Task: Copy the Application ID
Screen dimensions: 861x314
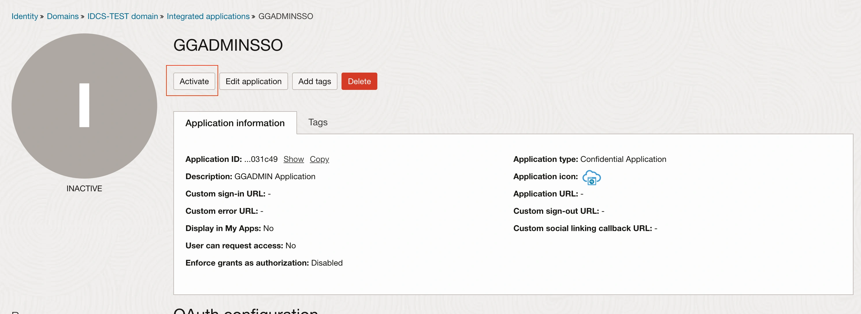Action: click(319, 159)
